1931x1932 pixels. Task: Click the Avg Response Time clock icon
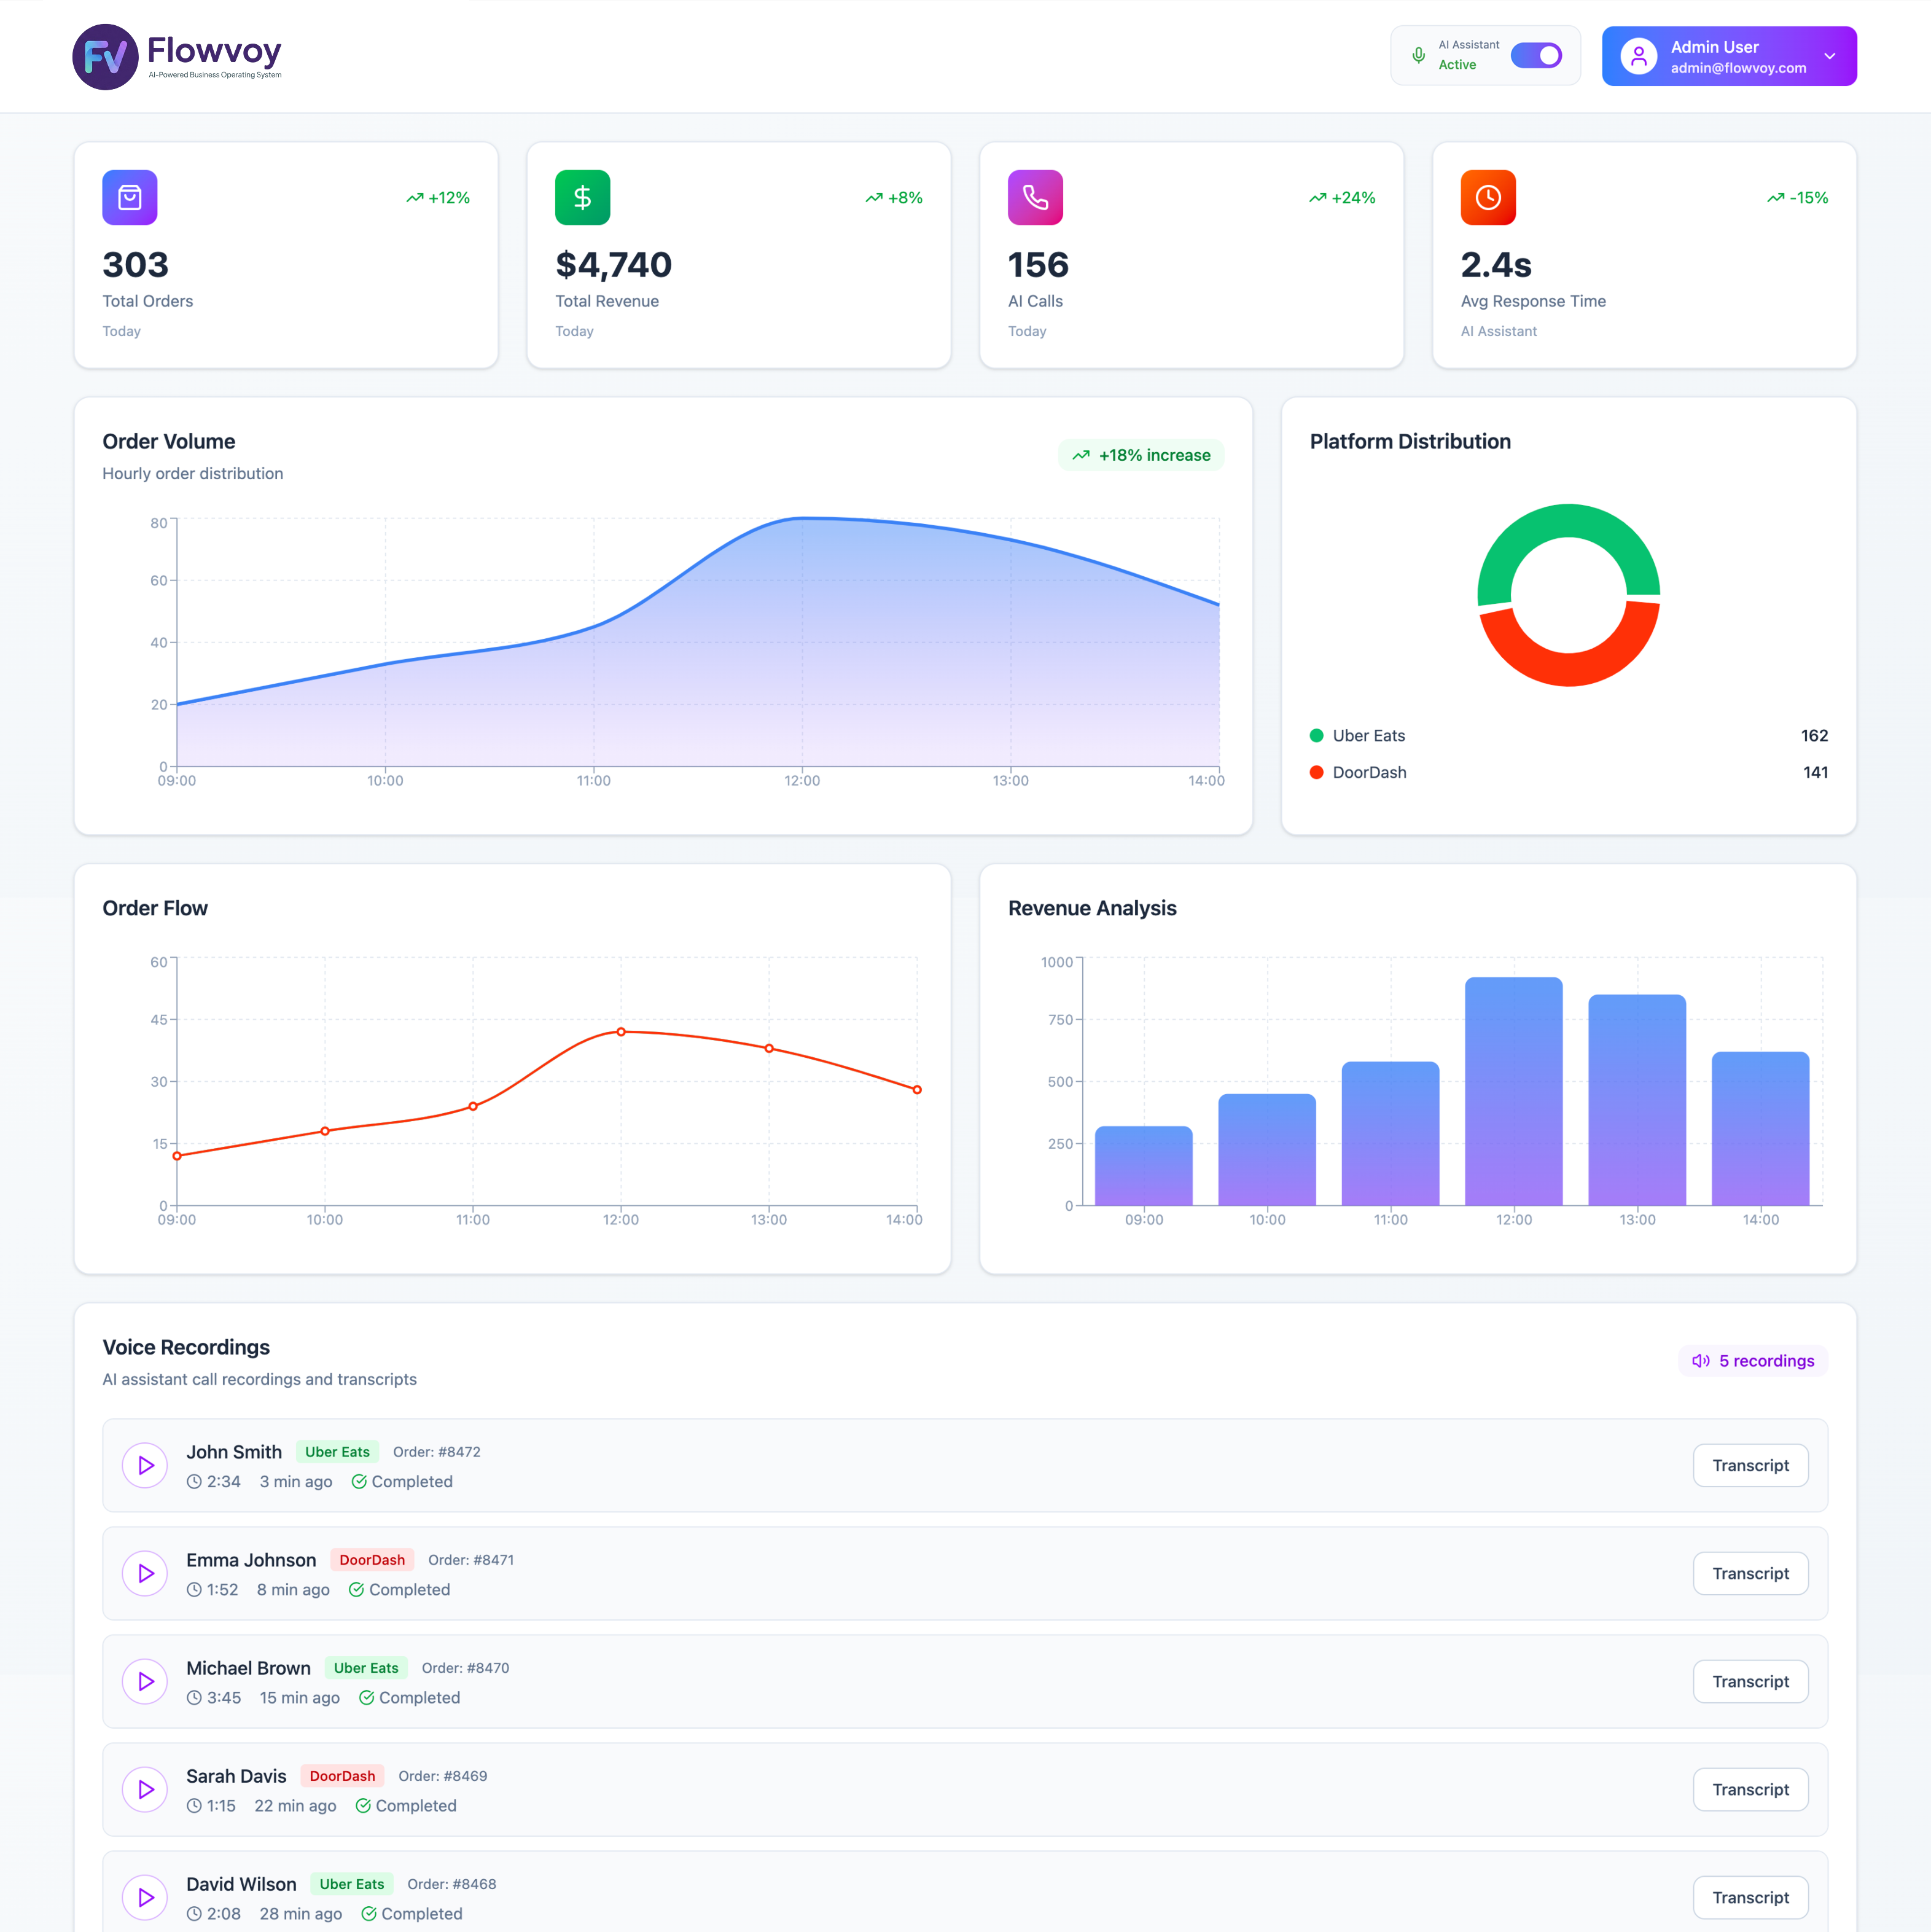tap(1488, 198)
